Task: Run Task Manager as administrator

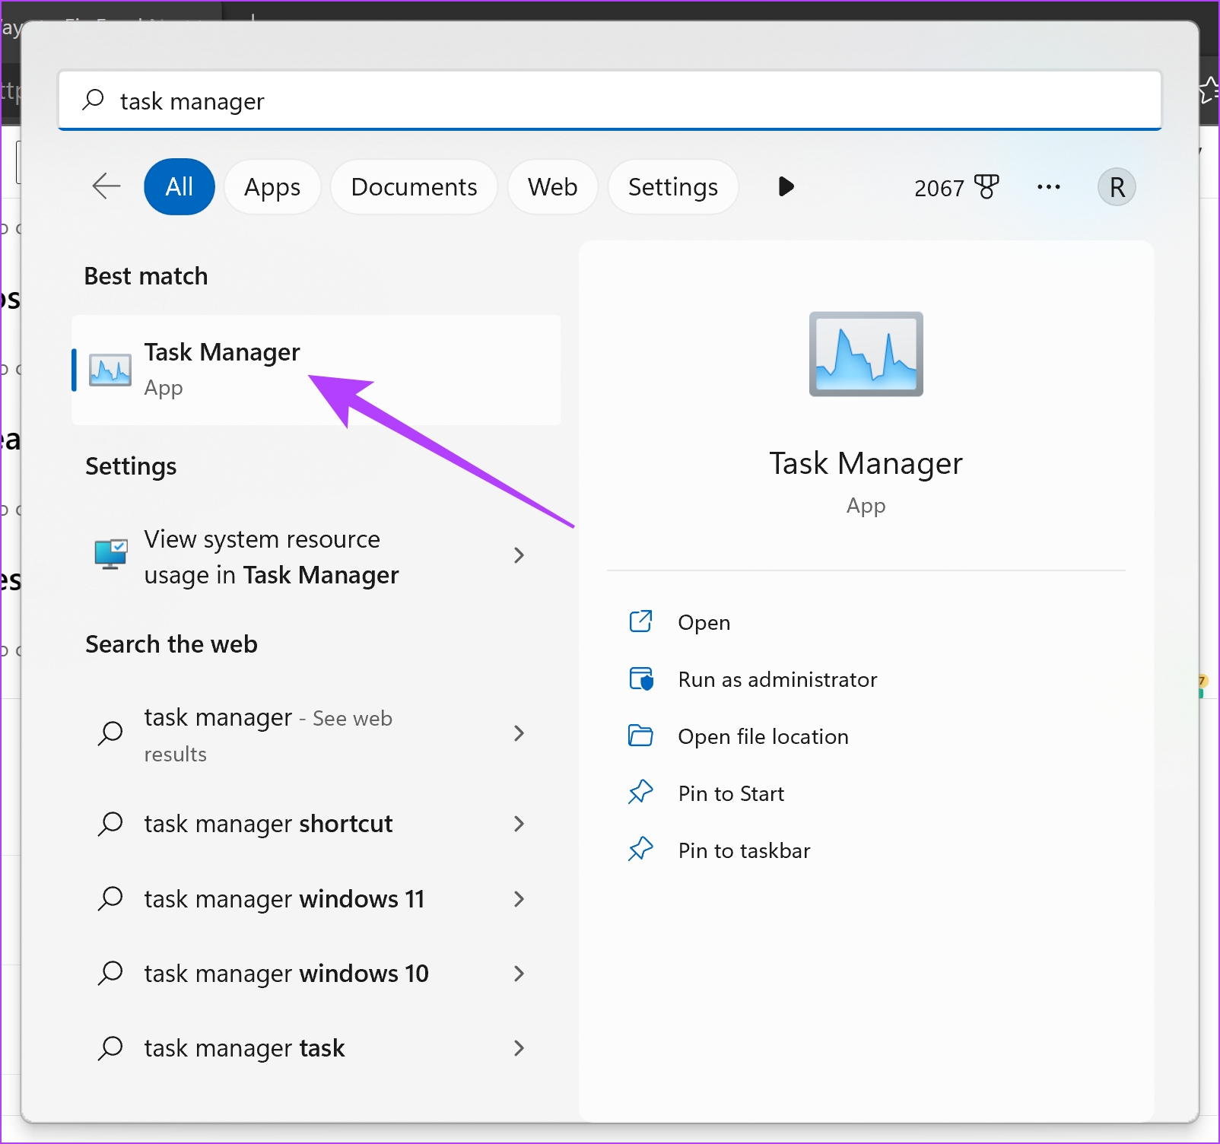Action: [777, 679]
